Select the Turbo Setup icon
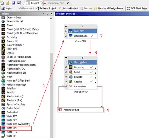 coord(3,108)
